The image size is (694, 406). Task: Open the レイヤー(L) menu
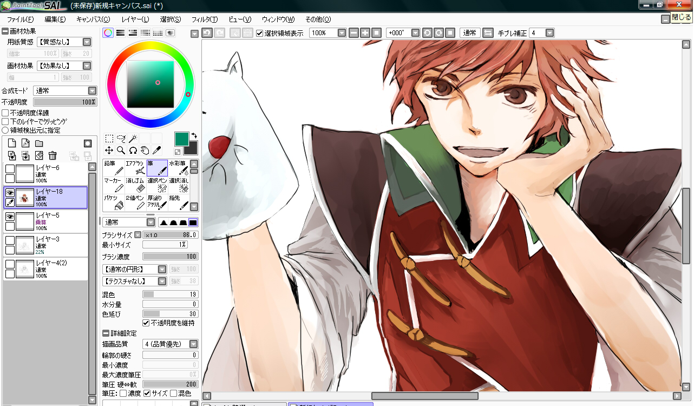(x=135, y=19)
